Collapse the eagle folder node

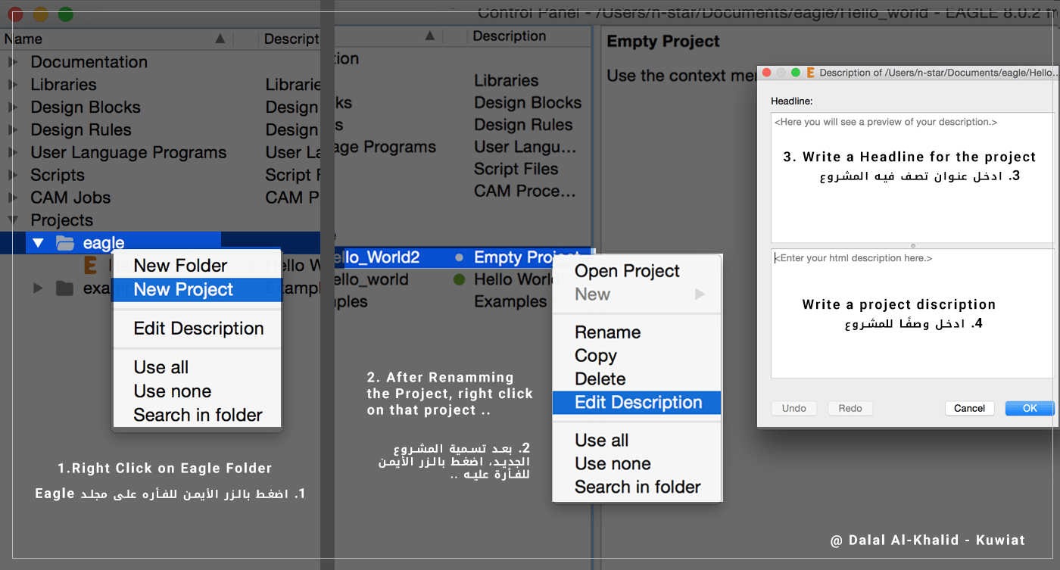[x=38, y=243]
